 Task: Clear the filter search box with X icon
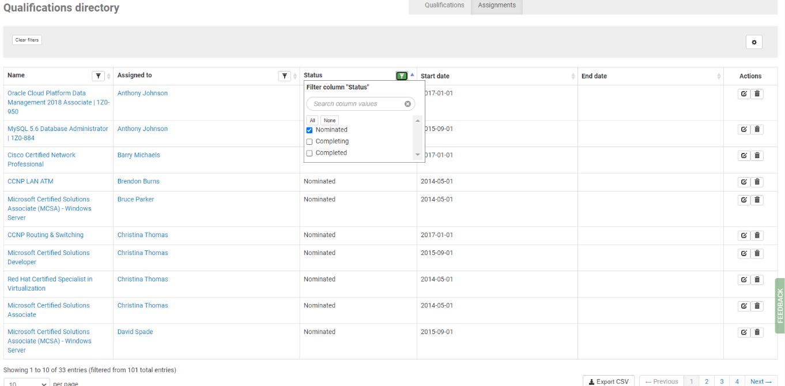(x=407, y=104)
